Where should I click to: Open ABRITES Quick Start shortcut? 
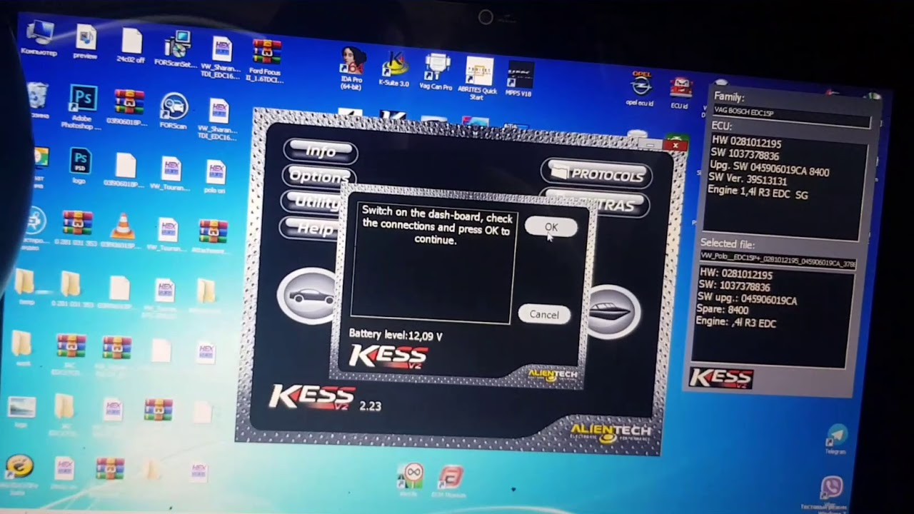coord(479,79)
